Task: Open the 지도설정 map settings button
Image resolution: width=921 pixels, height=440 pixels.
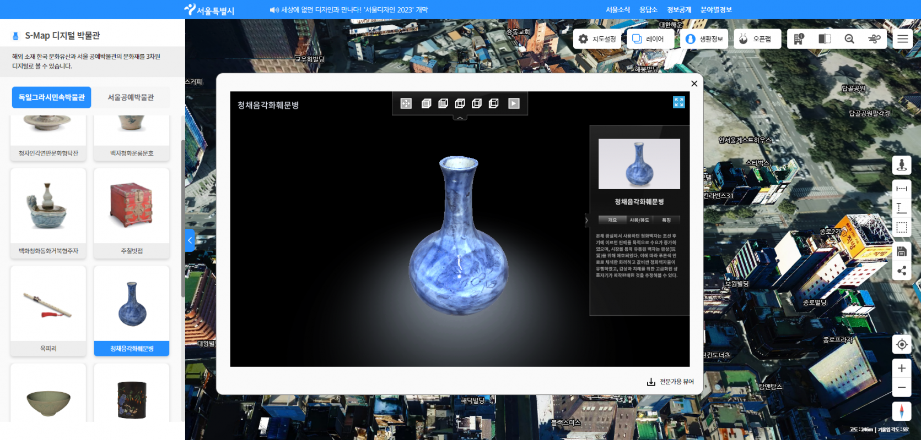Action: 597,39
